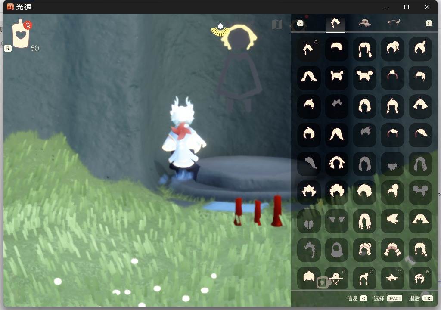The height and width of the screenshot is (310, 441).
Task: Open the faint map icon
Action: click(277, 25)
